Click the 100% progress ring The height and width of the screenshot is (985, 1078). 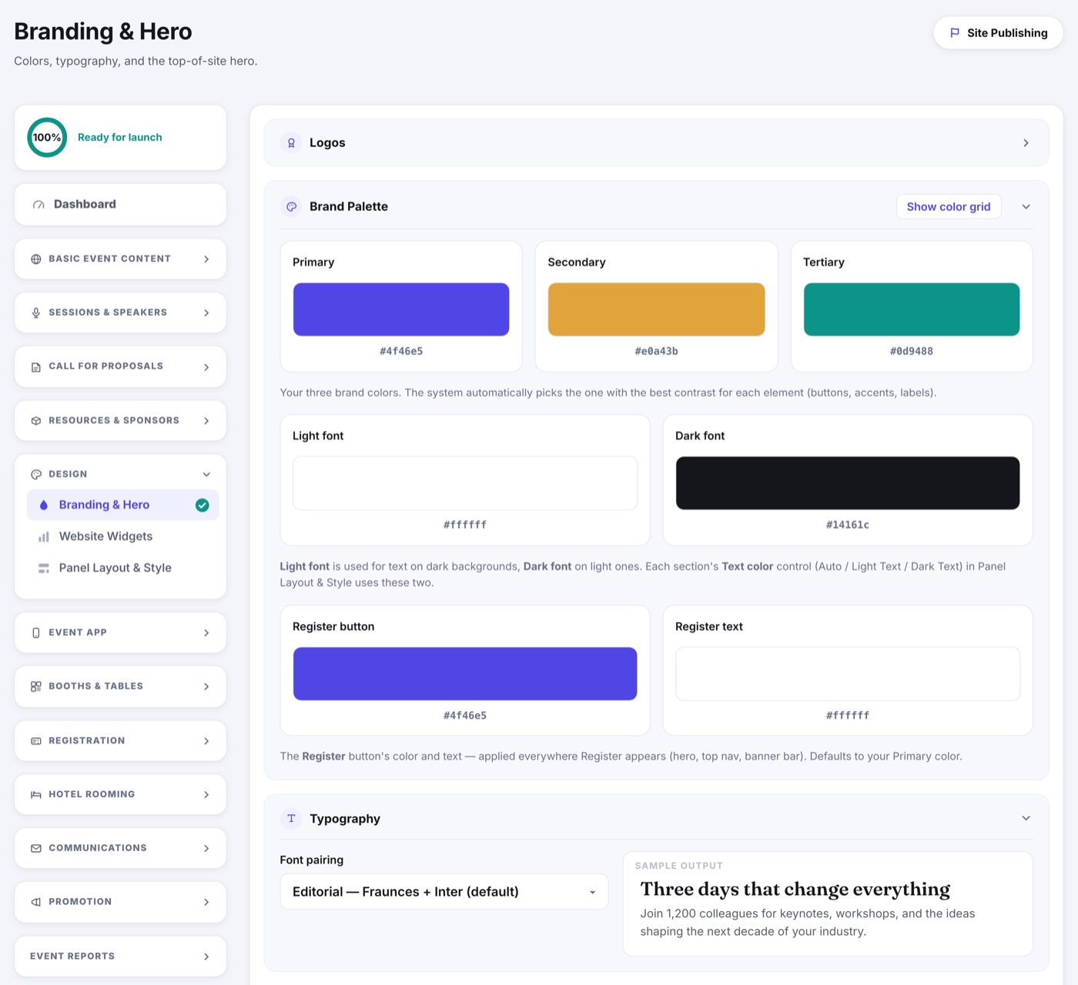click(x=47, y=137)
